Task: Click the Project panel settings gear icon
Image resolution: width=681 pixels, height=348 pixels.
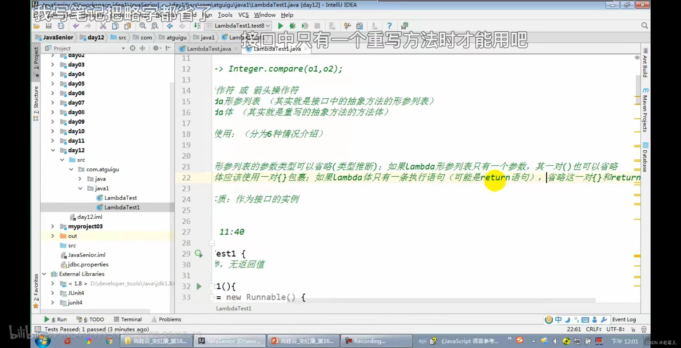Action: pyautogui.click(x=156, y=48)
